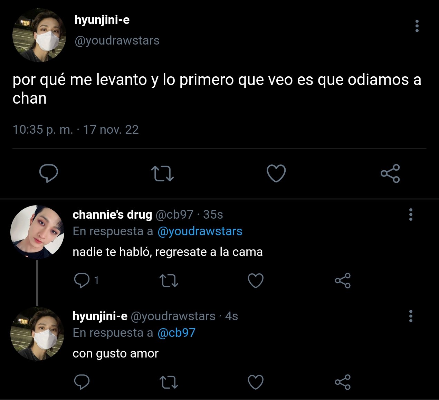Viewport: 439px width, 400px height.
Task: Like the main tweet by hyunjini-e
Action: (276, 173)
